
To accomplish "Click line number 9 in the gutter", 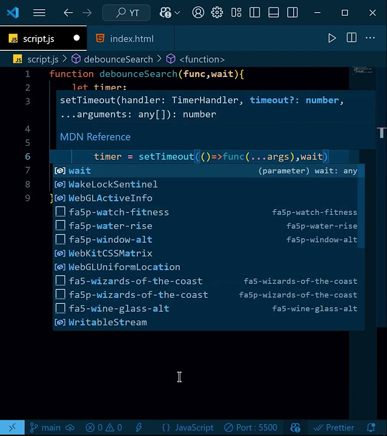I will [27, 198].
